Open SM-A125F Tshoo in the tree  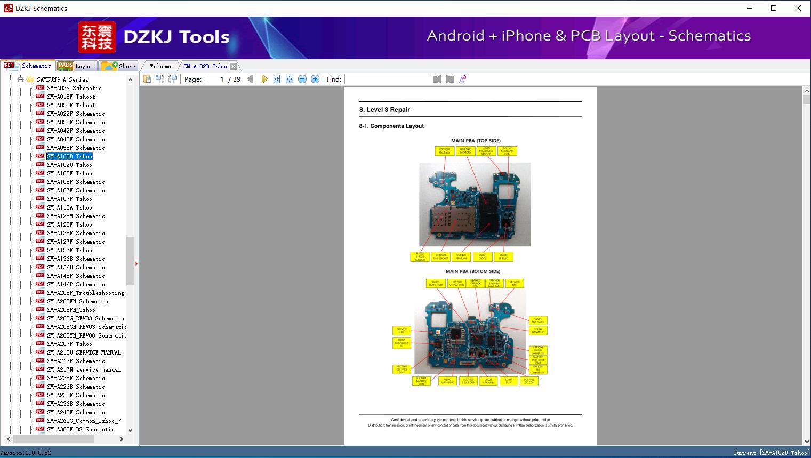pyautogui.click(x=69, y=224)
